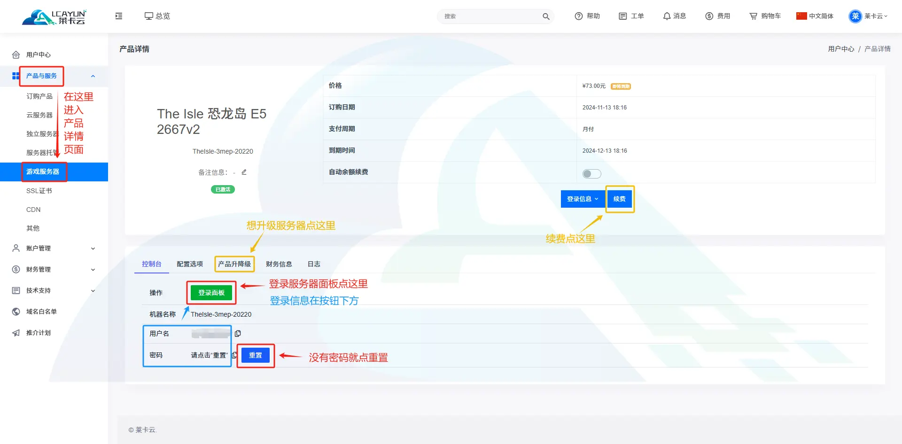Toggle 自动余额续费 auto-renew switch
The height and width of the screenshot is (444, 902).
591,174
